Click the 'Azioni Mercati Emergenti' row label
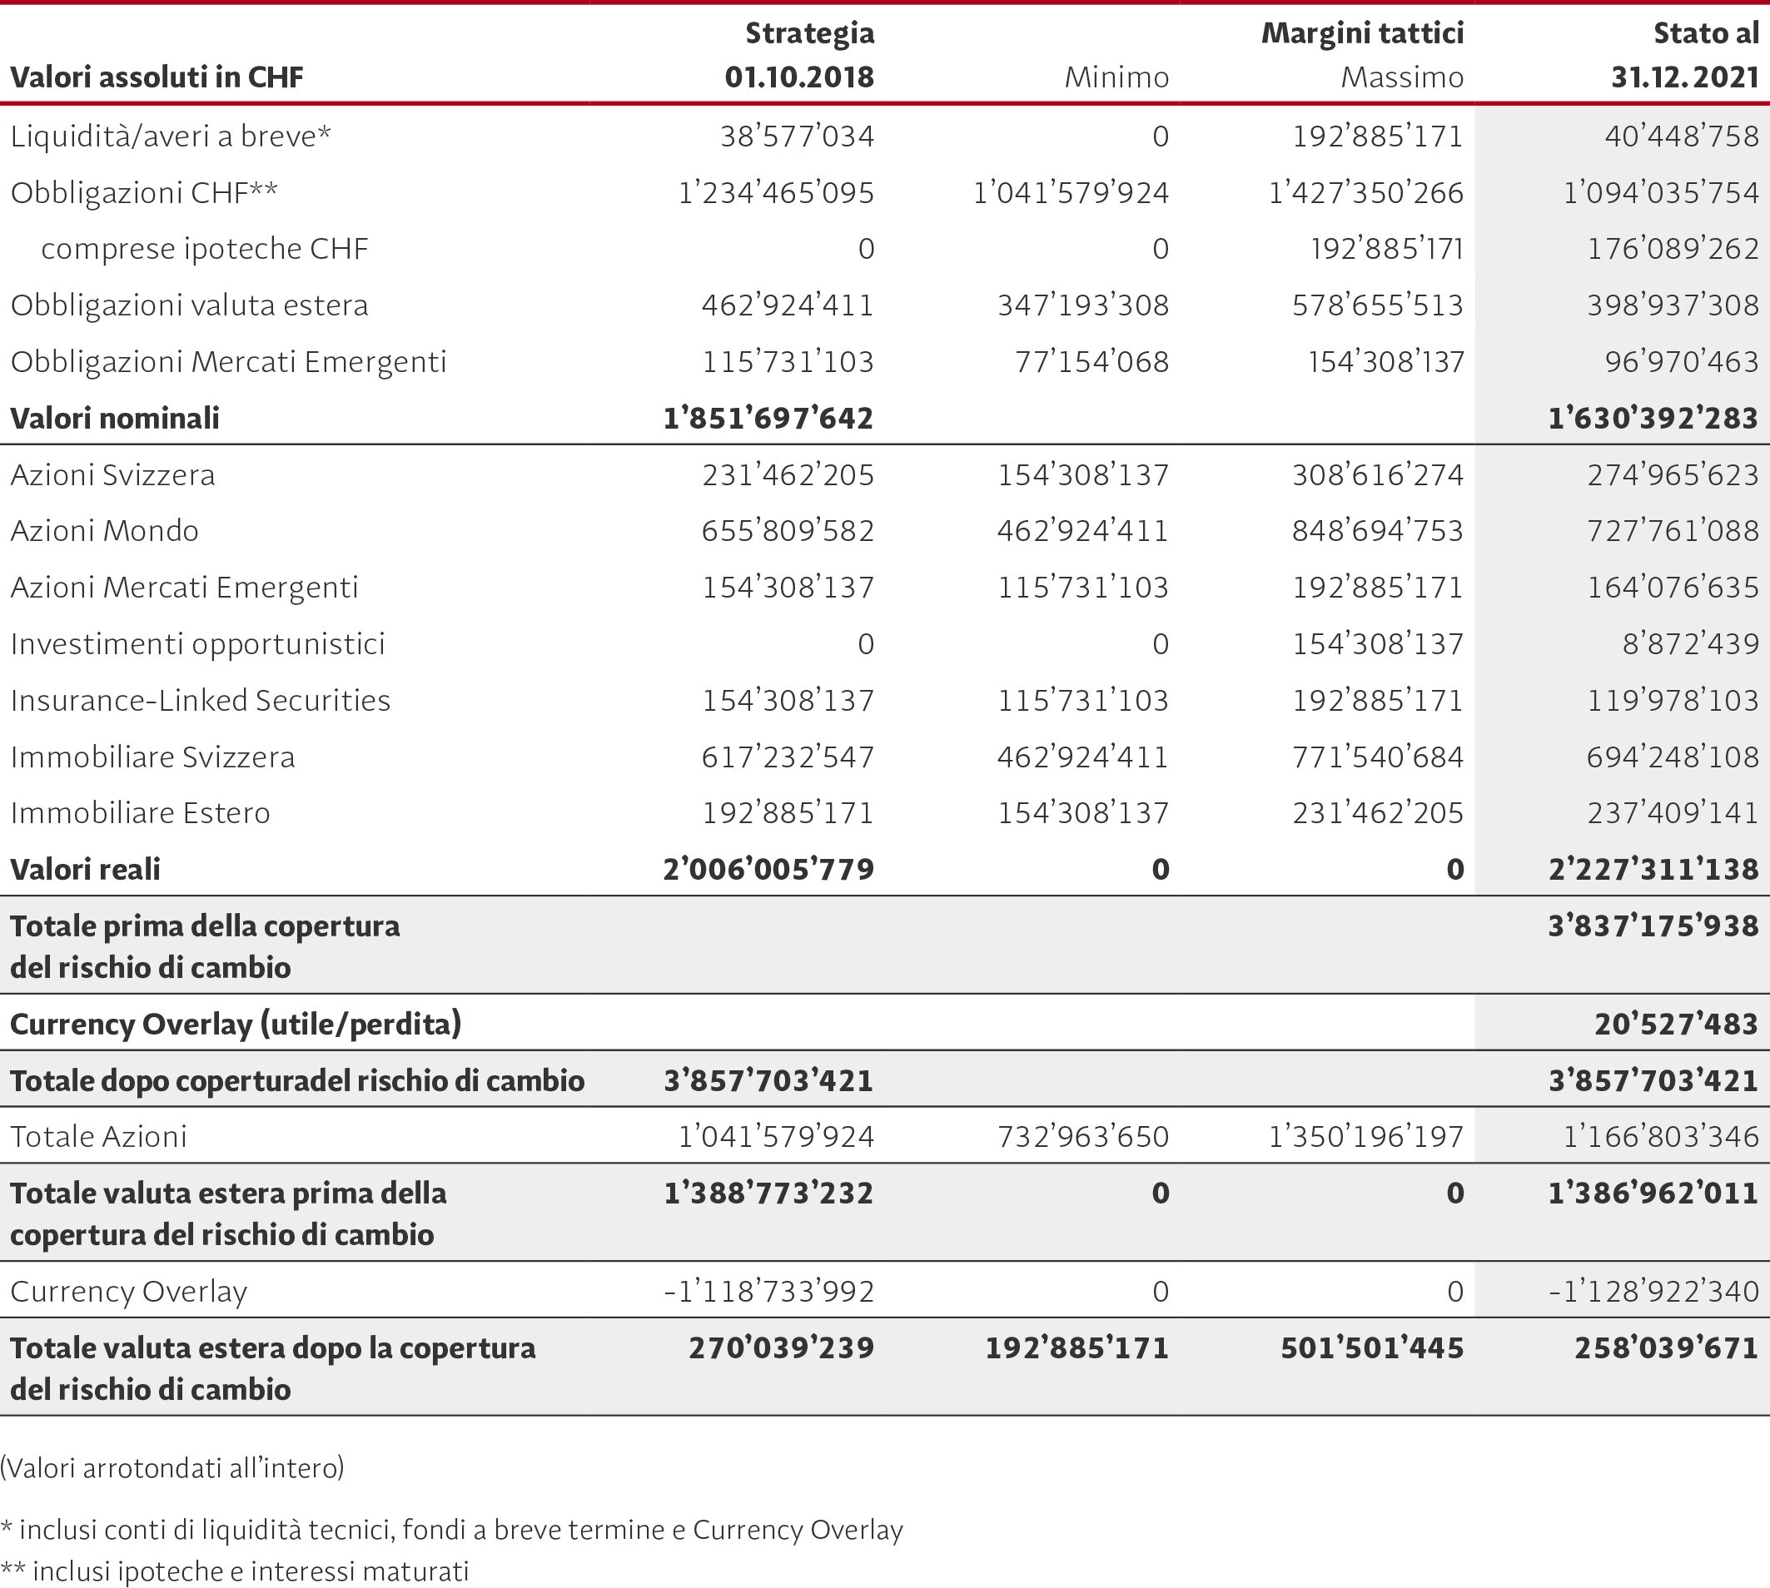Image resolution: width=1770 pixels, height=1588 pixels. point(185,588)
